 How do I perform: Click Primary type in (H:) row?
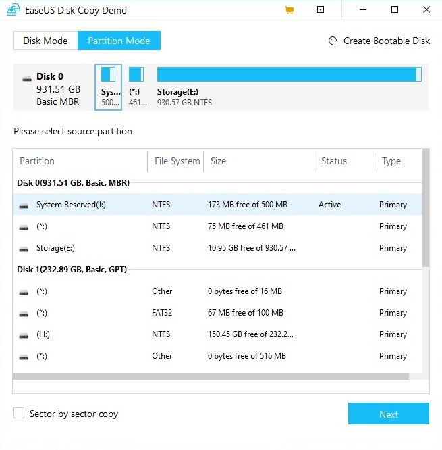coord(393,334)
